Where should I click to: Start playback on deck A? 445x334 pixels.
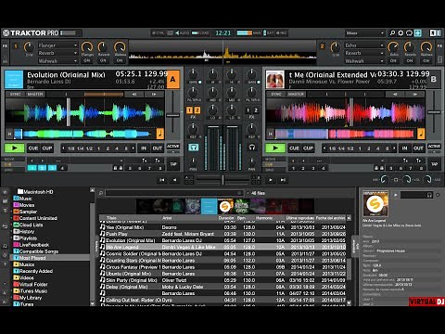[x=14, y=148]
